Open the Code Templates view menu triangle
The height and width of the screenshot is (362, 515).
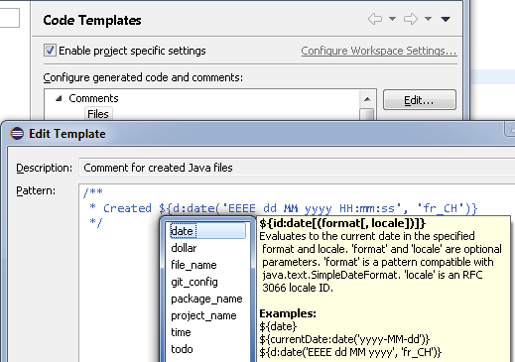446,19
